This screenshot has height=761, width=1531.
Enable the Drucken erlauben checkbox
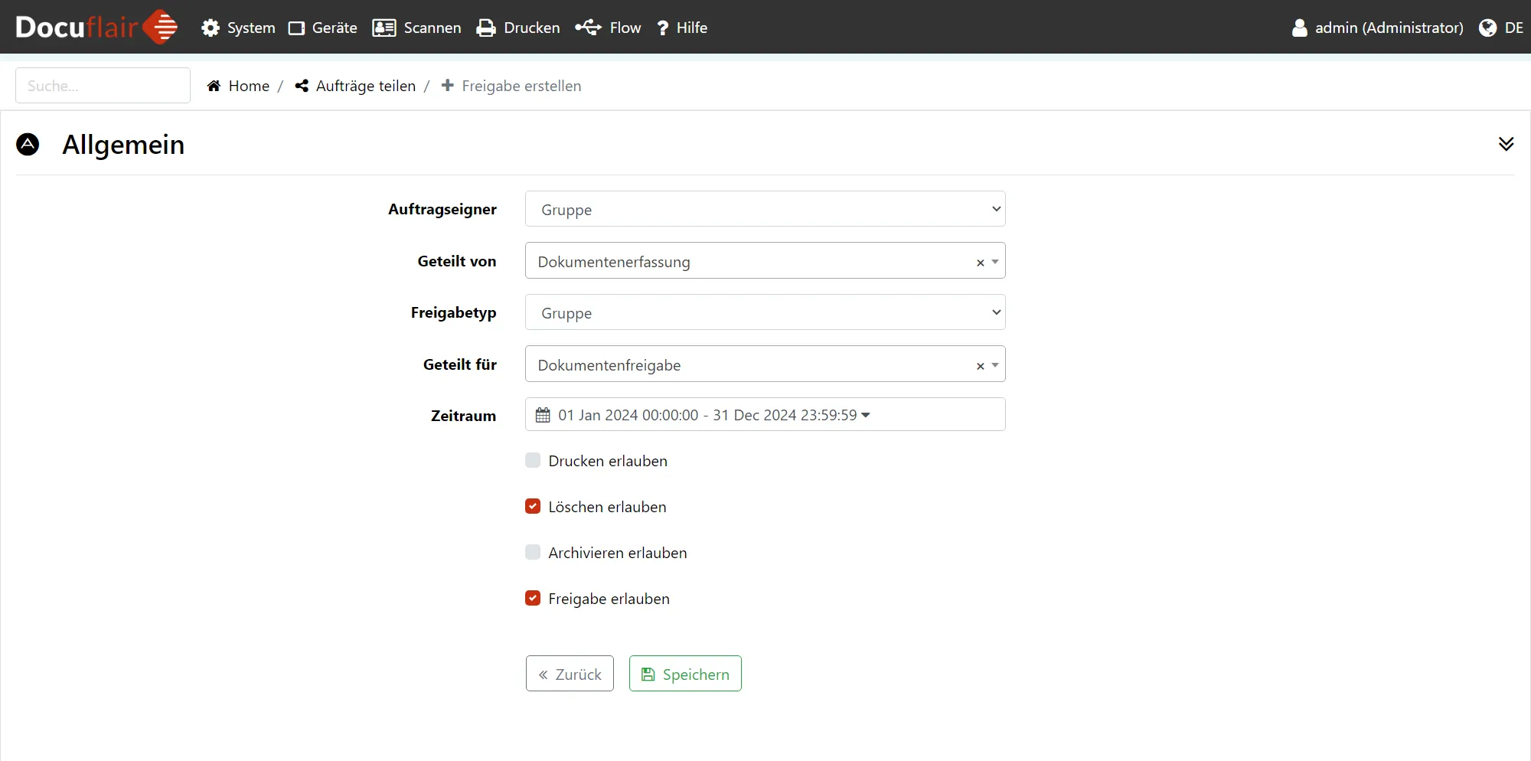(x=533, y=460)
